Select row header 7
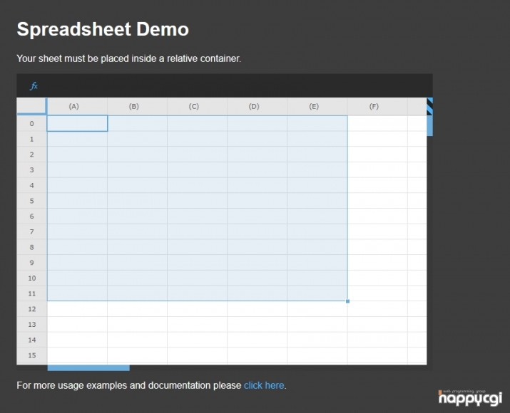Image resolution: width=510 pixels, height=413 pixels. [32, 231]
